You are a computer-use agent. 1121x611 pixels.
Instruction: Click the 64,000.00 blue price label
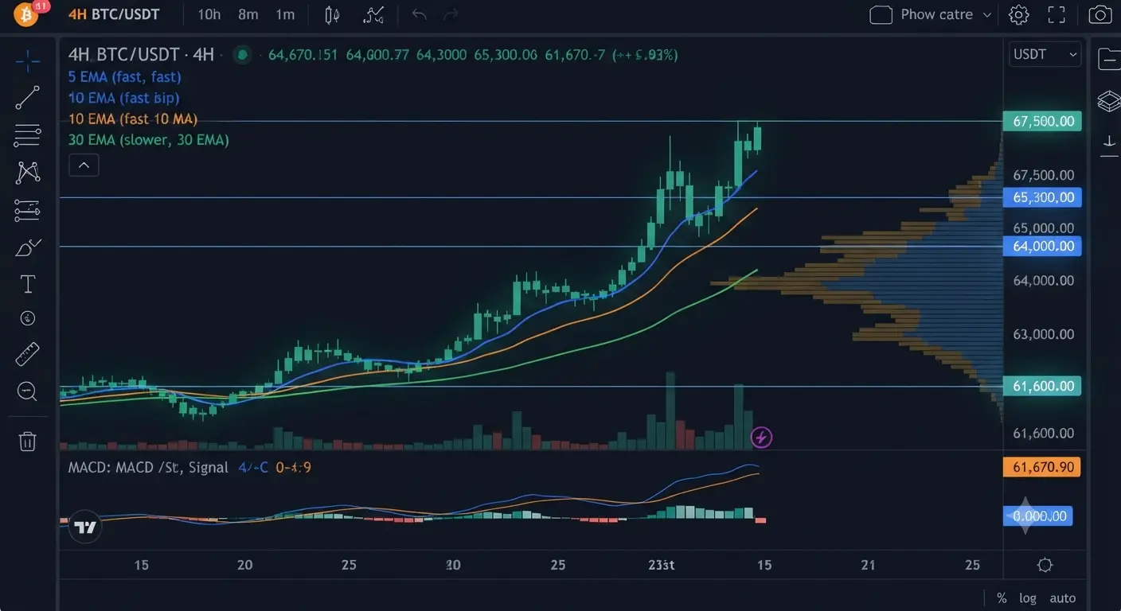point(1042,247)
